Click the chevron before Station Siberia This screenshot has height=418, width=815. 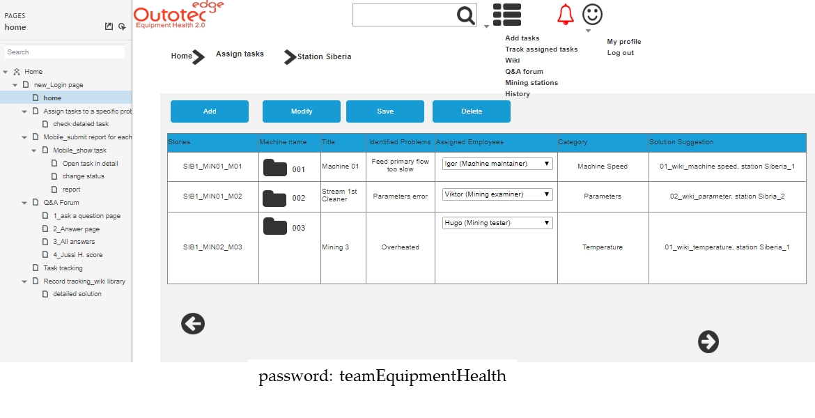pyautogui.click(x=290, y=57)
